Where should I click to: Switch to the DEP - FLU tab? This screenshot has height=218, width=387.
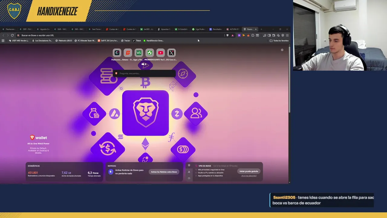point(26,29)
